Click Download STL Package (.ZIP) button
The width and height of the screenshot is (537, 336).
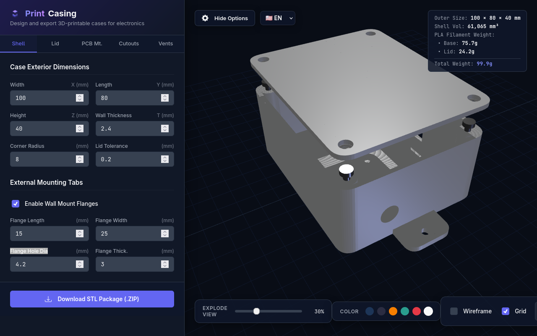92,299
